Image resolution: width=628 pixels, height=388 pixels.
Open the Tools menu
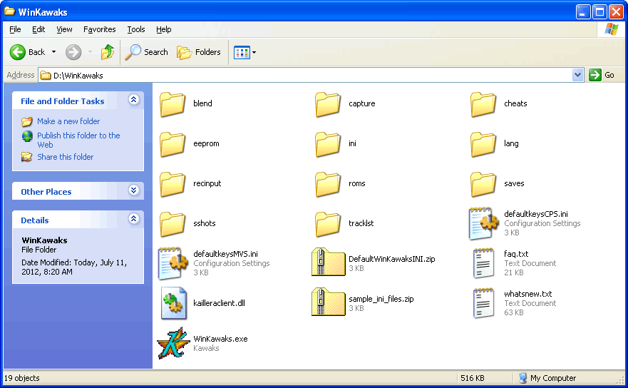pyautogui.click(x=135, y=29)
